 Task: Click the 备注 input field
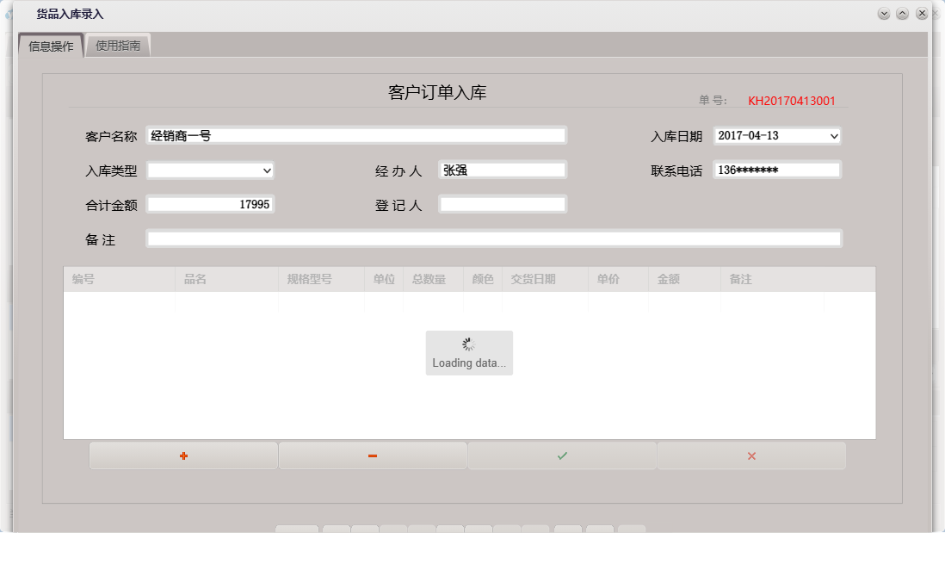click(x=493, y=239)
